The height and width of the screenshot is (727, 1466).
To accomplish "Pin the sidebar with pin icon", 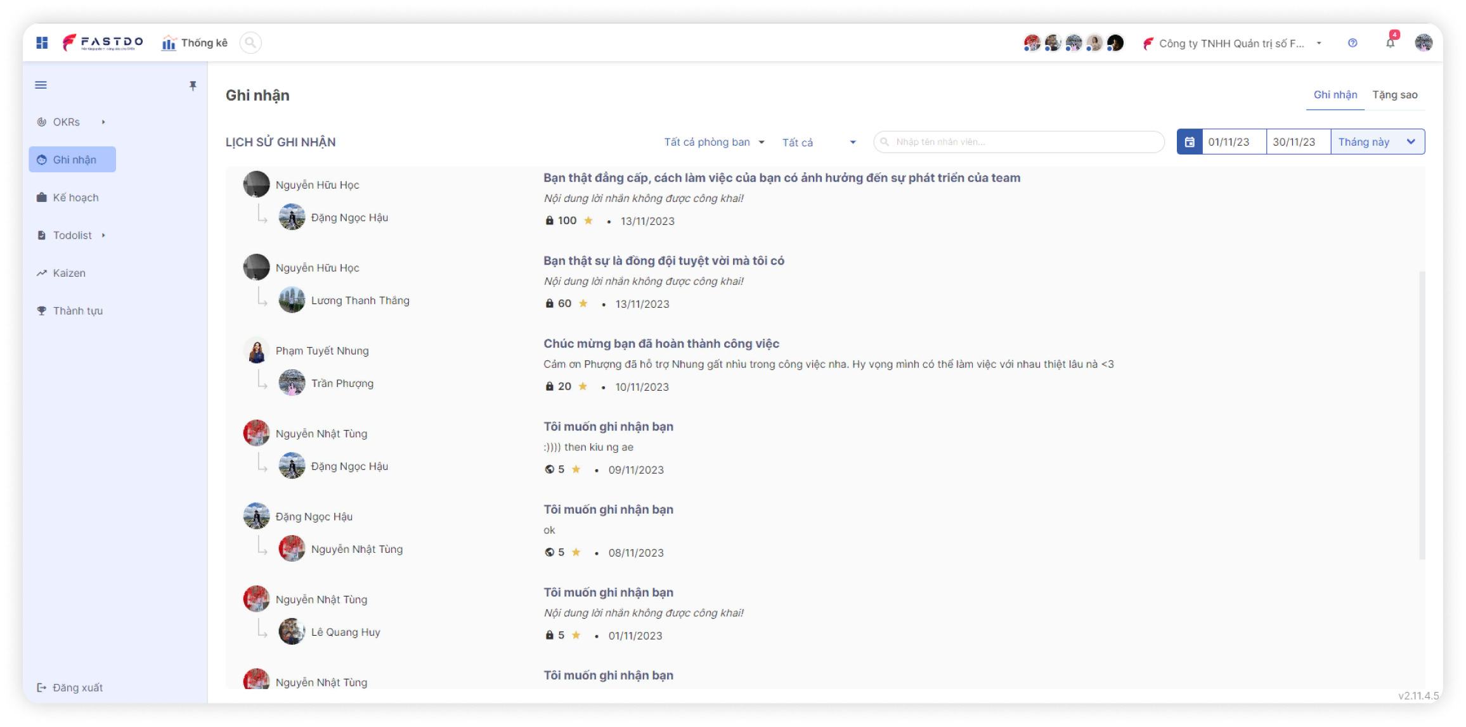I will click(193, 85).
